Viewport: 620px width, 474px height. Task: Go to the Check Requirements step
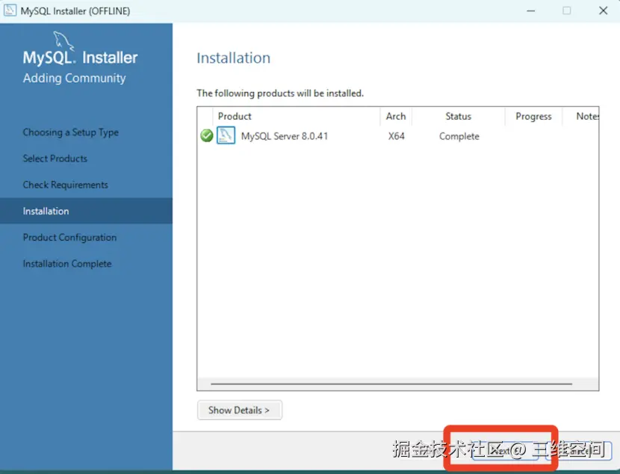point(66,185)
